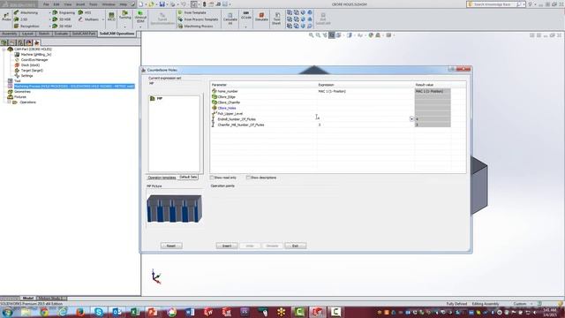Switch to the Operation templates tab
The image size is (565, 318).
coord(162,178)
